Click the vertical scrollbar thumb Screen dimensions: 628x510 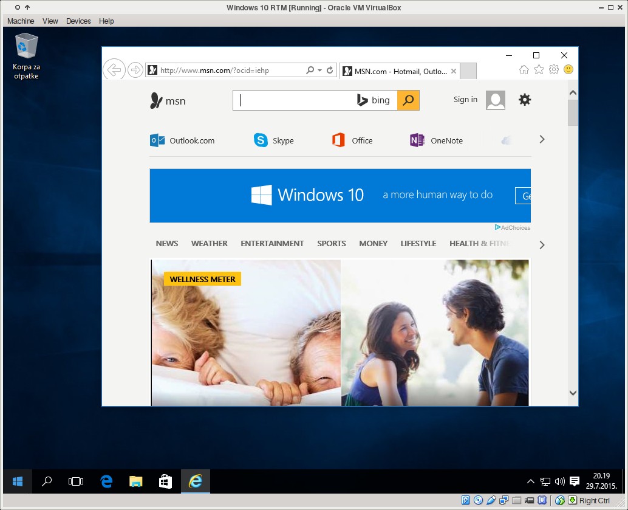click(573, 112)
